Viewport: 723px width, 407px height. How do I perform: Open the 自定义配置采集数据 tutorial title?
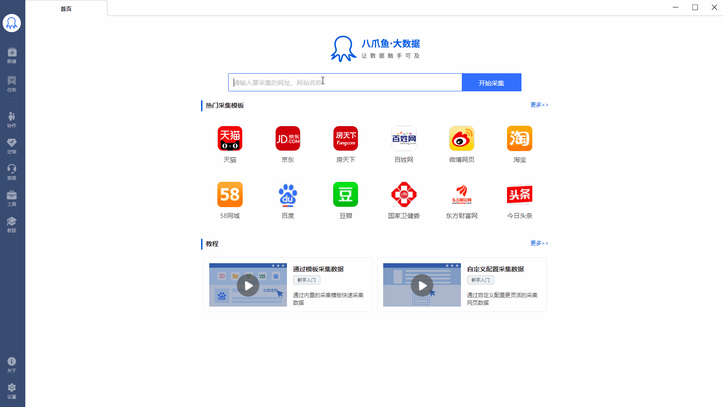point(495,269)
